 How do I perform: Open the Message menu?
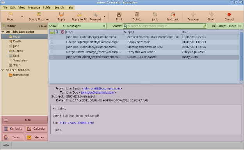coord(34,7)
